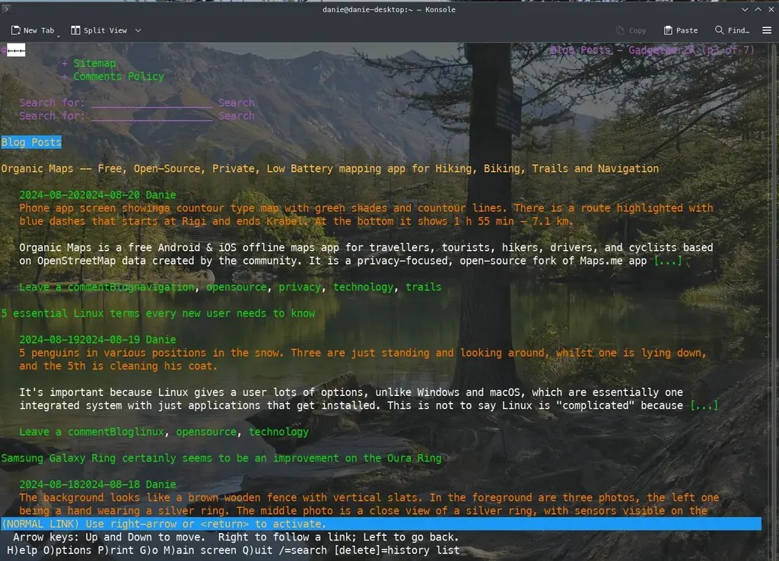The image size is (779, 561).
Task: Click the terminal icon in title bar corner
Action: (6, 8)
